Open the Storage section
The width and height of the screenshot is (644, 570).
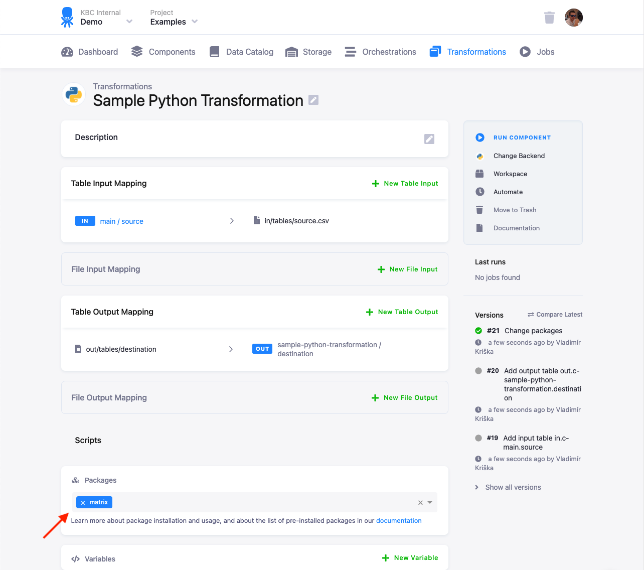[x=308, y=51]
